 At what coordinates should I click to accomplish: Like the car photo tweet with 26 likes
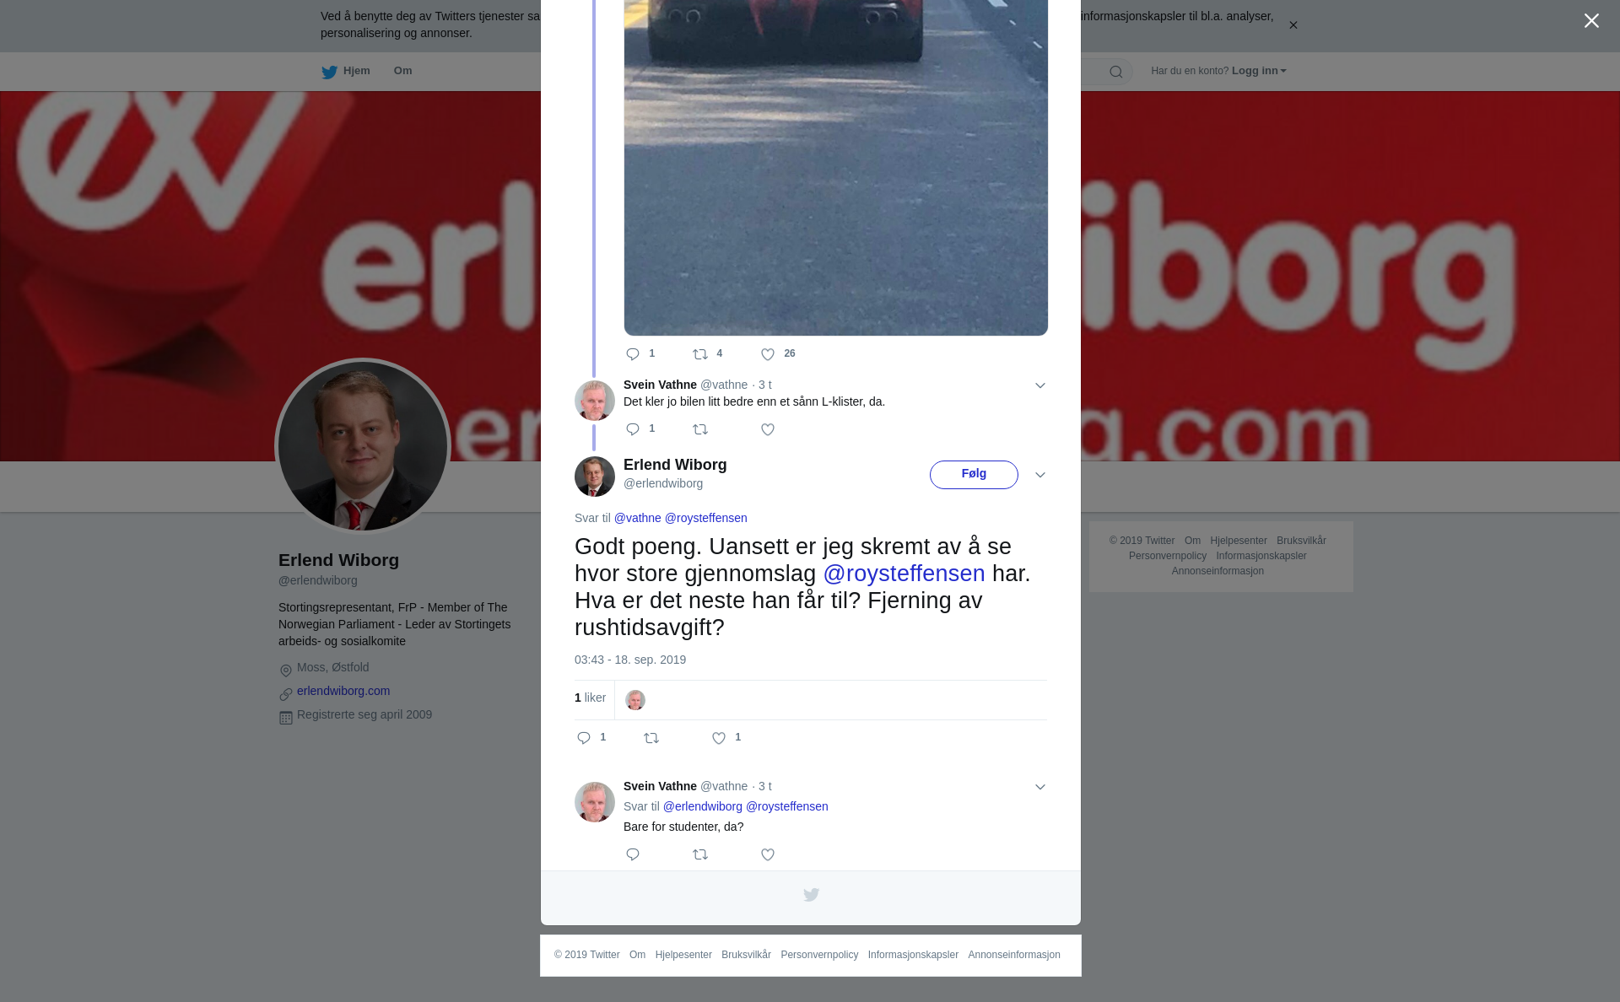[768, 354]
